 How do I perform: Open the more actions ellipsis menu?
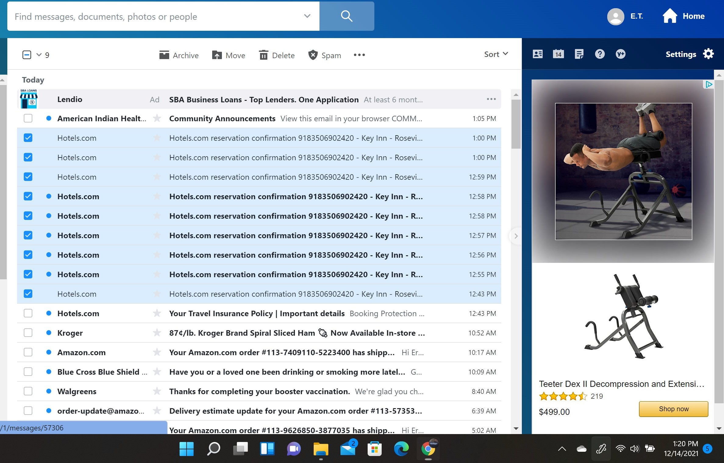tap(359, 55)
